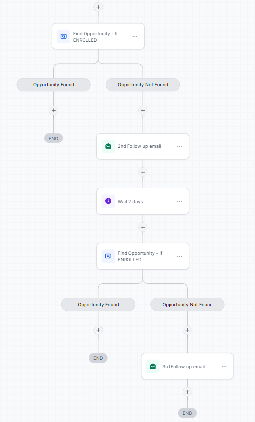Add step below Wait 2 days node
Viewport: 255px width, 422px height.
(143, 227)
